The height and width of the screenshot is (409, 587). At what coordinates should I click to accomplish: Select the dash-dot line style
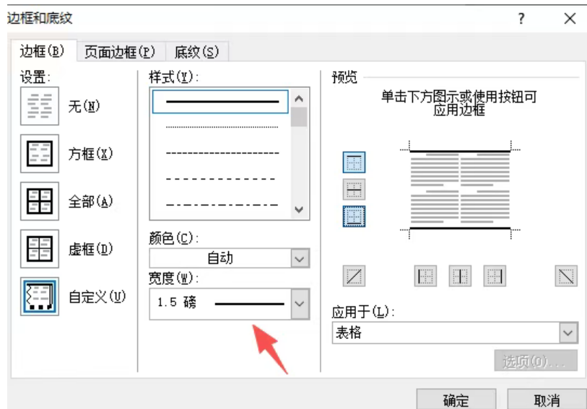[x=222, y=205]
